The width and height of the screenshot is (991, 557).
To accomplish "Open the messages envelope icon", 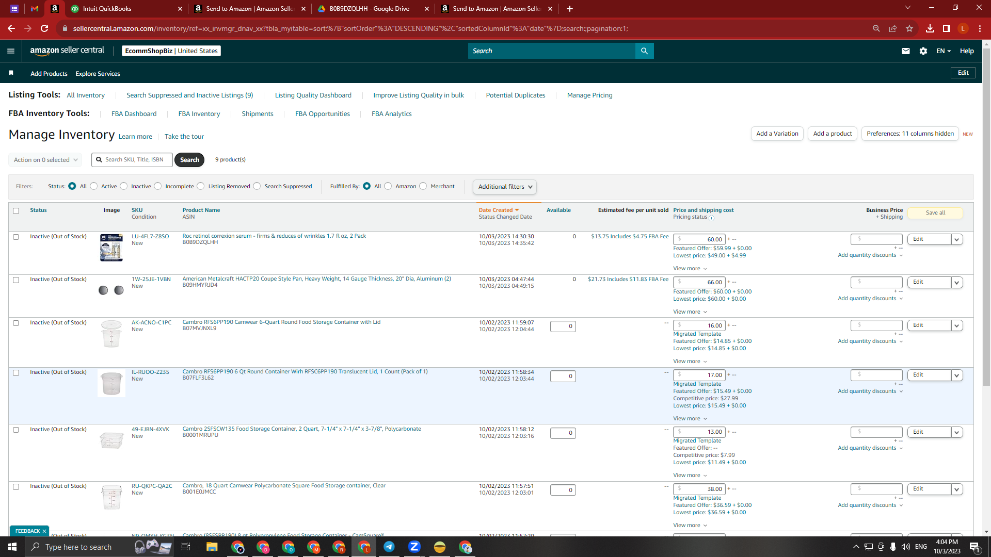I will tap(906, 51).
